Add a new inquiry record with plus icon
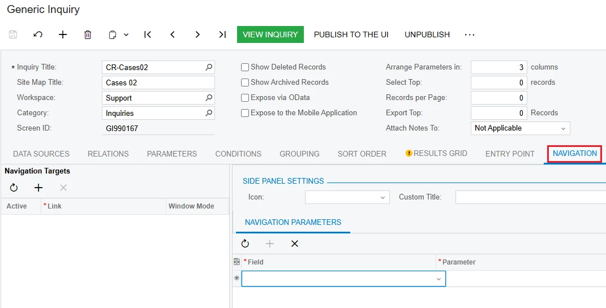 tap(63, 34)
